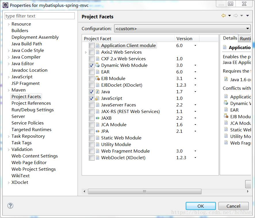Viewport: 255px width, 218px height.
Task: Click the EJB Module icon in Conflicts list
Action: tap(226, 116)
